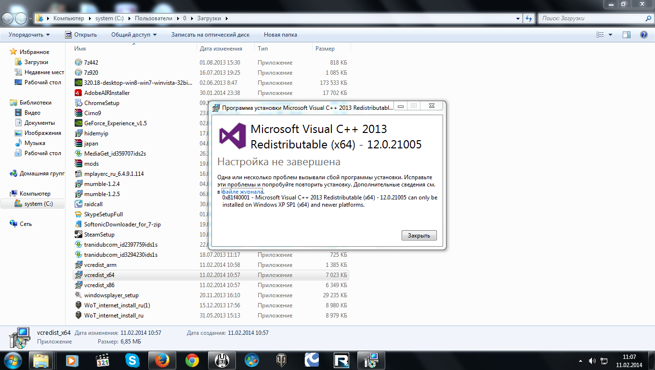Select GeForce_Experience_v1.5 icon
Viewport: 655px width, 370px height.
pos(79,123)
